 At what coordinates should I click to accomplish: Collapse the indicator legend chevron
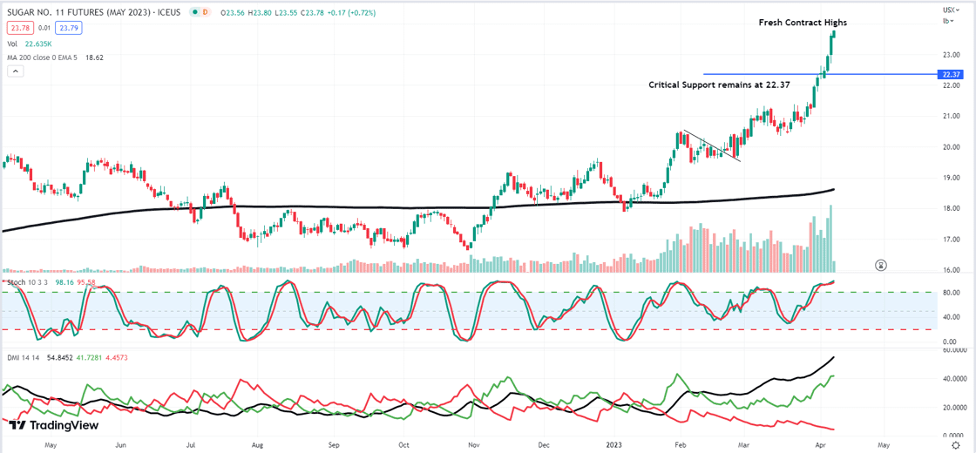[15, 71]
